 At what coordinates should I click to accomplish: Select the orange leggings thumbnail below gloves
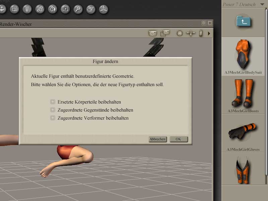(x=243, y=169)
